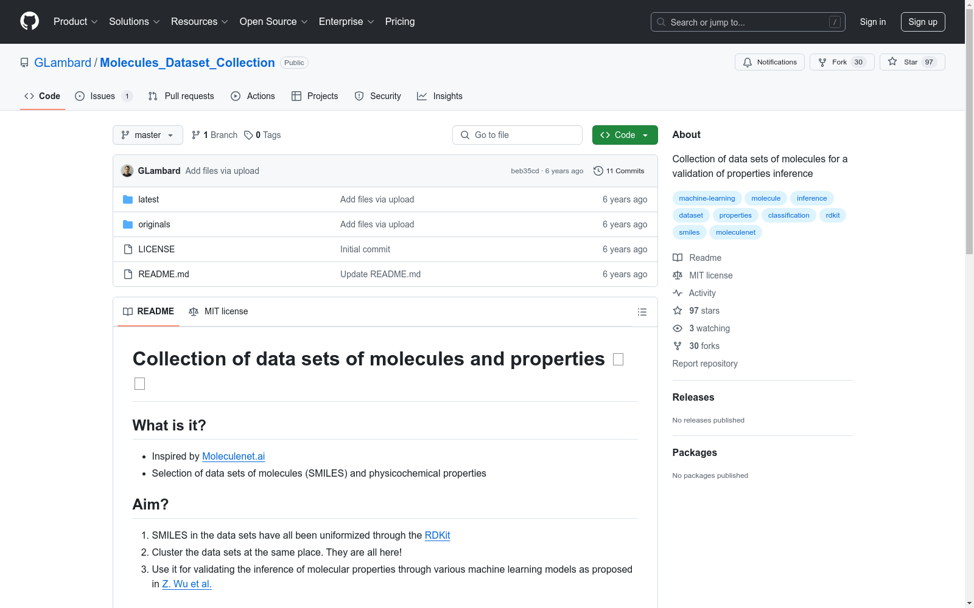This screenshot has width=974, height=608.
Task: Click the GLambard user avatar
Action: pyautogui.click(x=127, y=171)
